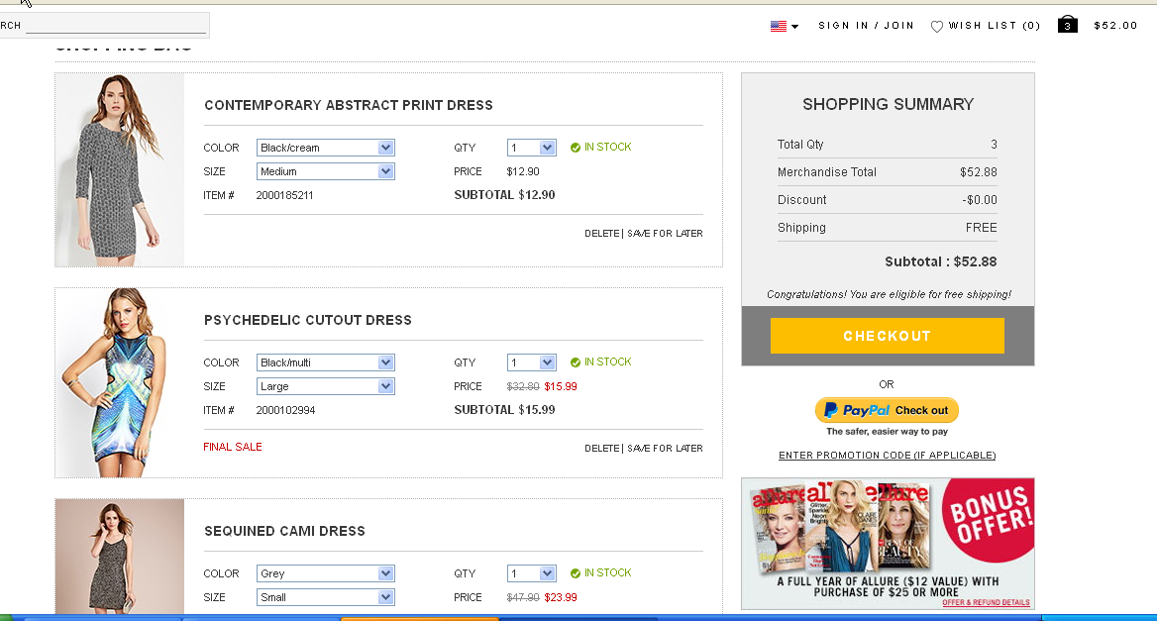Open Contemporary Abstract Print Dress thumbnail
Viewport: 1157px width, 621px height.
point(120,169)
